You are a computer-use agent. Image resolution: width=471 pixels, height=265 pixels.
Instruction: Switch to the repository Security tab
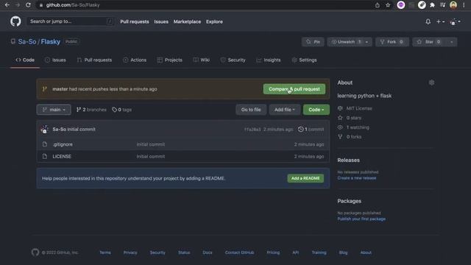(x=233, y=60)
